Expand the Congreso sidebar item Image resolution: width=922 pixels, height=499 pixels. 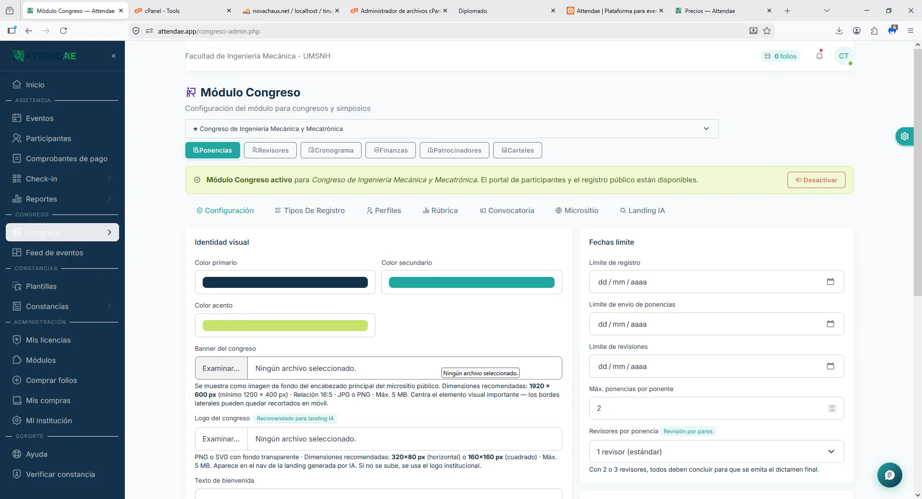[62, 232]
